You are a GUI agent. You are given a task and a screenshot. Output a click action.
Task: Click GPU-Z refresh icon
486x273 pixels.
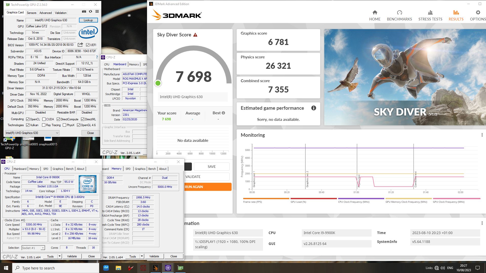tap(90, 12)
